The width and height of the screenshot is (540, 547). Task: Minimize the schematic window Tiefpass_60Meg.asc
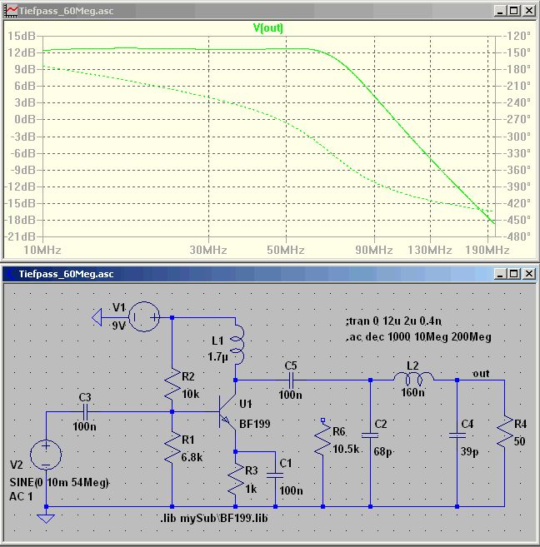click(x=500, y=274)
